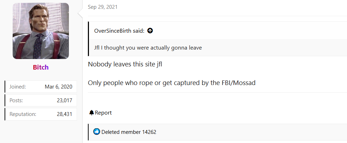This screenshot has width=347, height=143.
Task: Click the bell icon next to Report
Action: click(x=91, y=113)
